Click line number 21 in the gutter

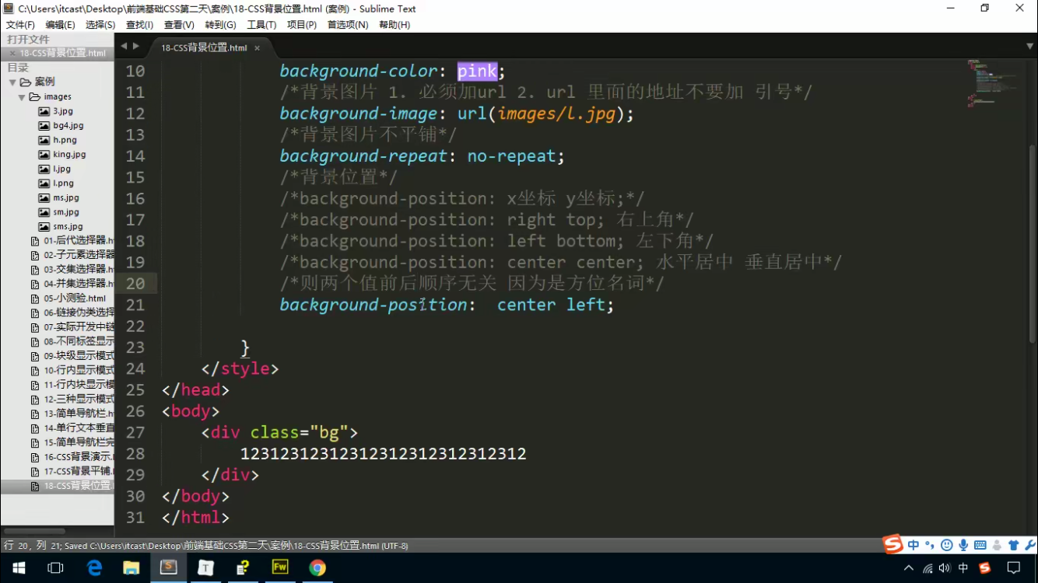tap(135, 305)
